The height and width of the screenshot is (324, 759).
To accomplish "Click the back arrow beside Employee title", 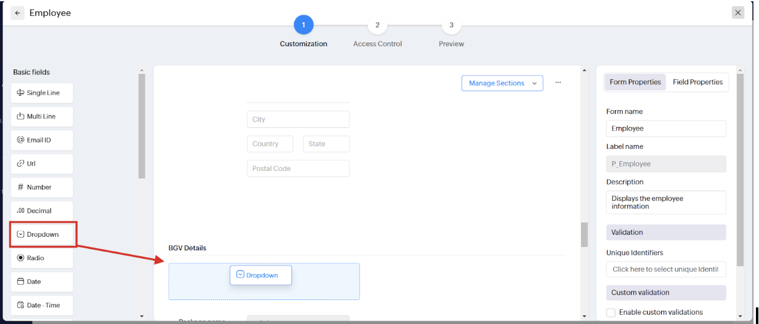I will (x=17, y=13).
